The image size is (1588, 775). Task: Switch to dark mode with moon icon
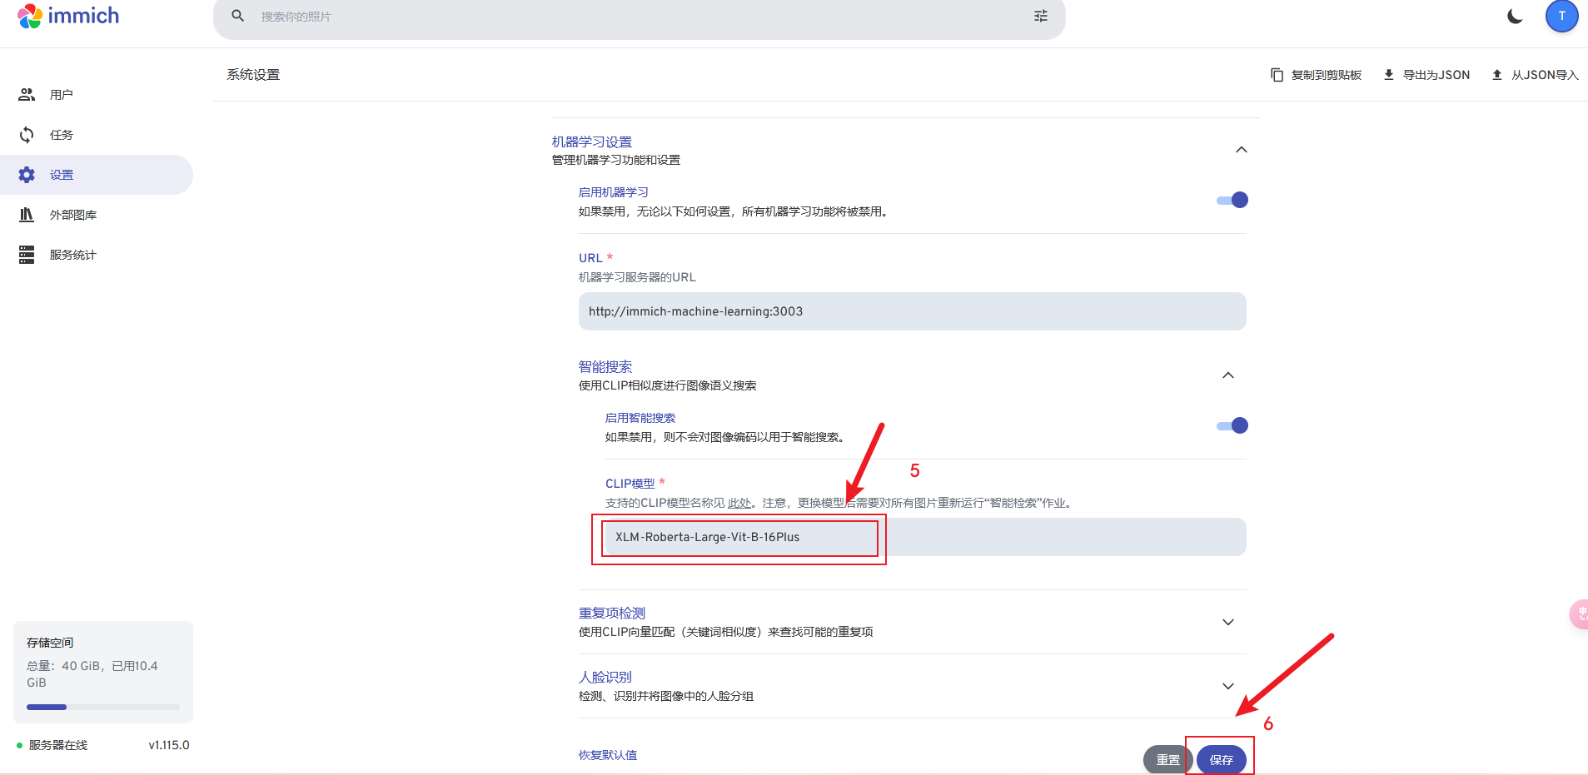pos(1515,17)
